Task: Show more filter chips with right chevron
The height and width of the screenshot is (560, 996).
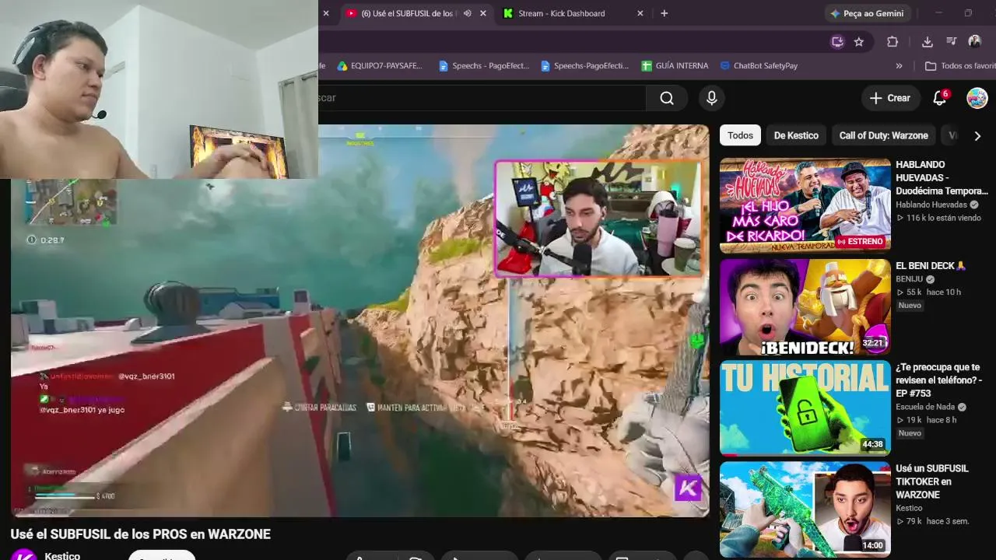Action: click(x=977, y=135)
